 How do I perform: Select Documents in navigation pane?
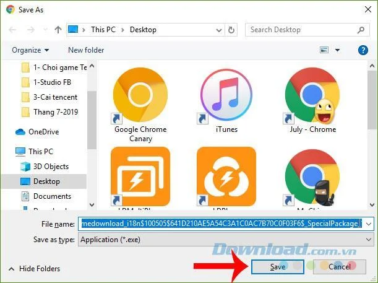pos(46,196)
